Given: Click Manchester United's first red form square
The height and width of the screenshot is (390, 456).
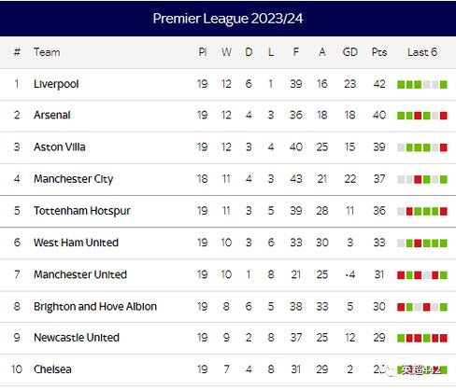Looking at the screenshot, I should tap(401, 275).
